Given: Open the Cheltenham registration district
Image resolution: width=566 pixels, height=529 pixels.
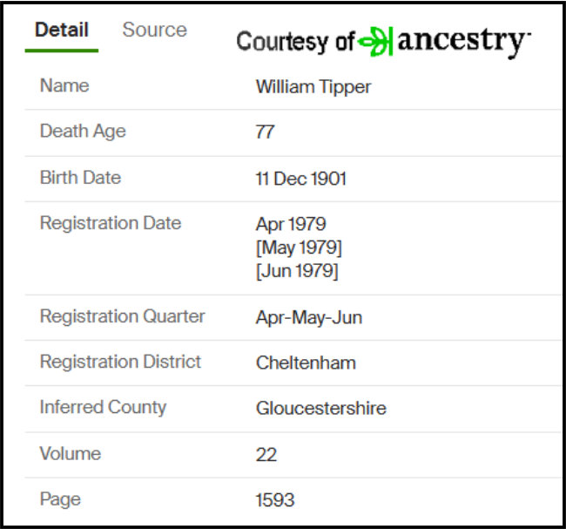Looking at the screenshot, I should point(306,363).
